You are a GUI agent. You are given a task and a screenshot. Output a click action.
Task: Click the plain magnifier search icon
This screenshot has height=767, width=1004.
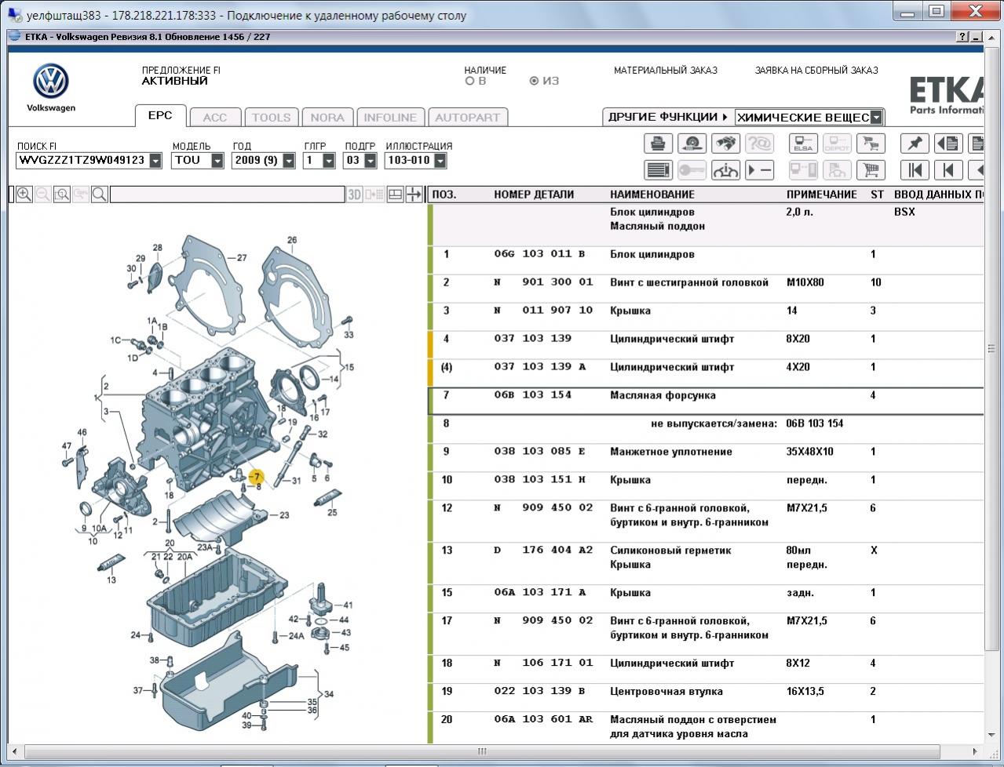(x=100, y=194)
